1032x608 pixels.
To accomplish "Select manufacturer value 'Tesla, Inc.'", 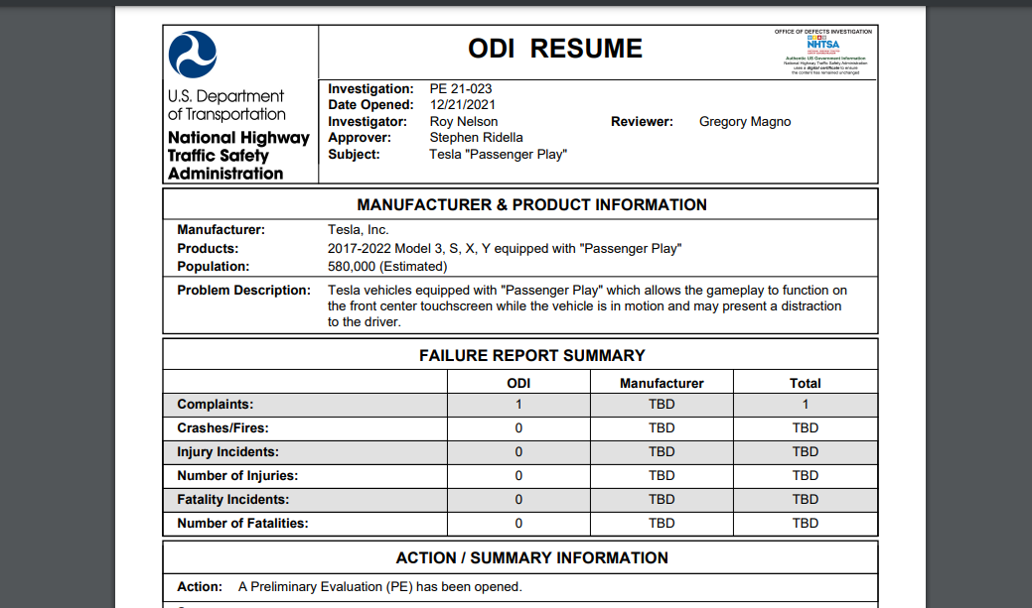I will 358,230.
